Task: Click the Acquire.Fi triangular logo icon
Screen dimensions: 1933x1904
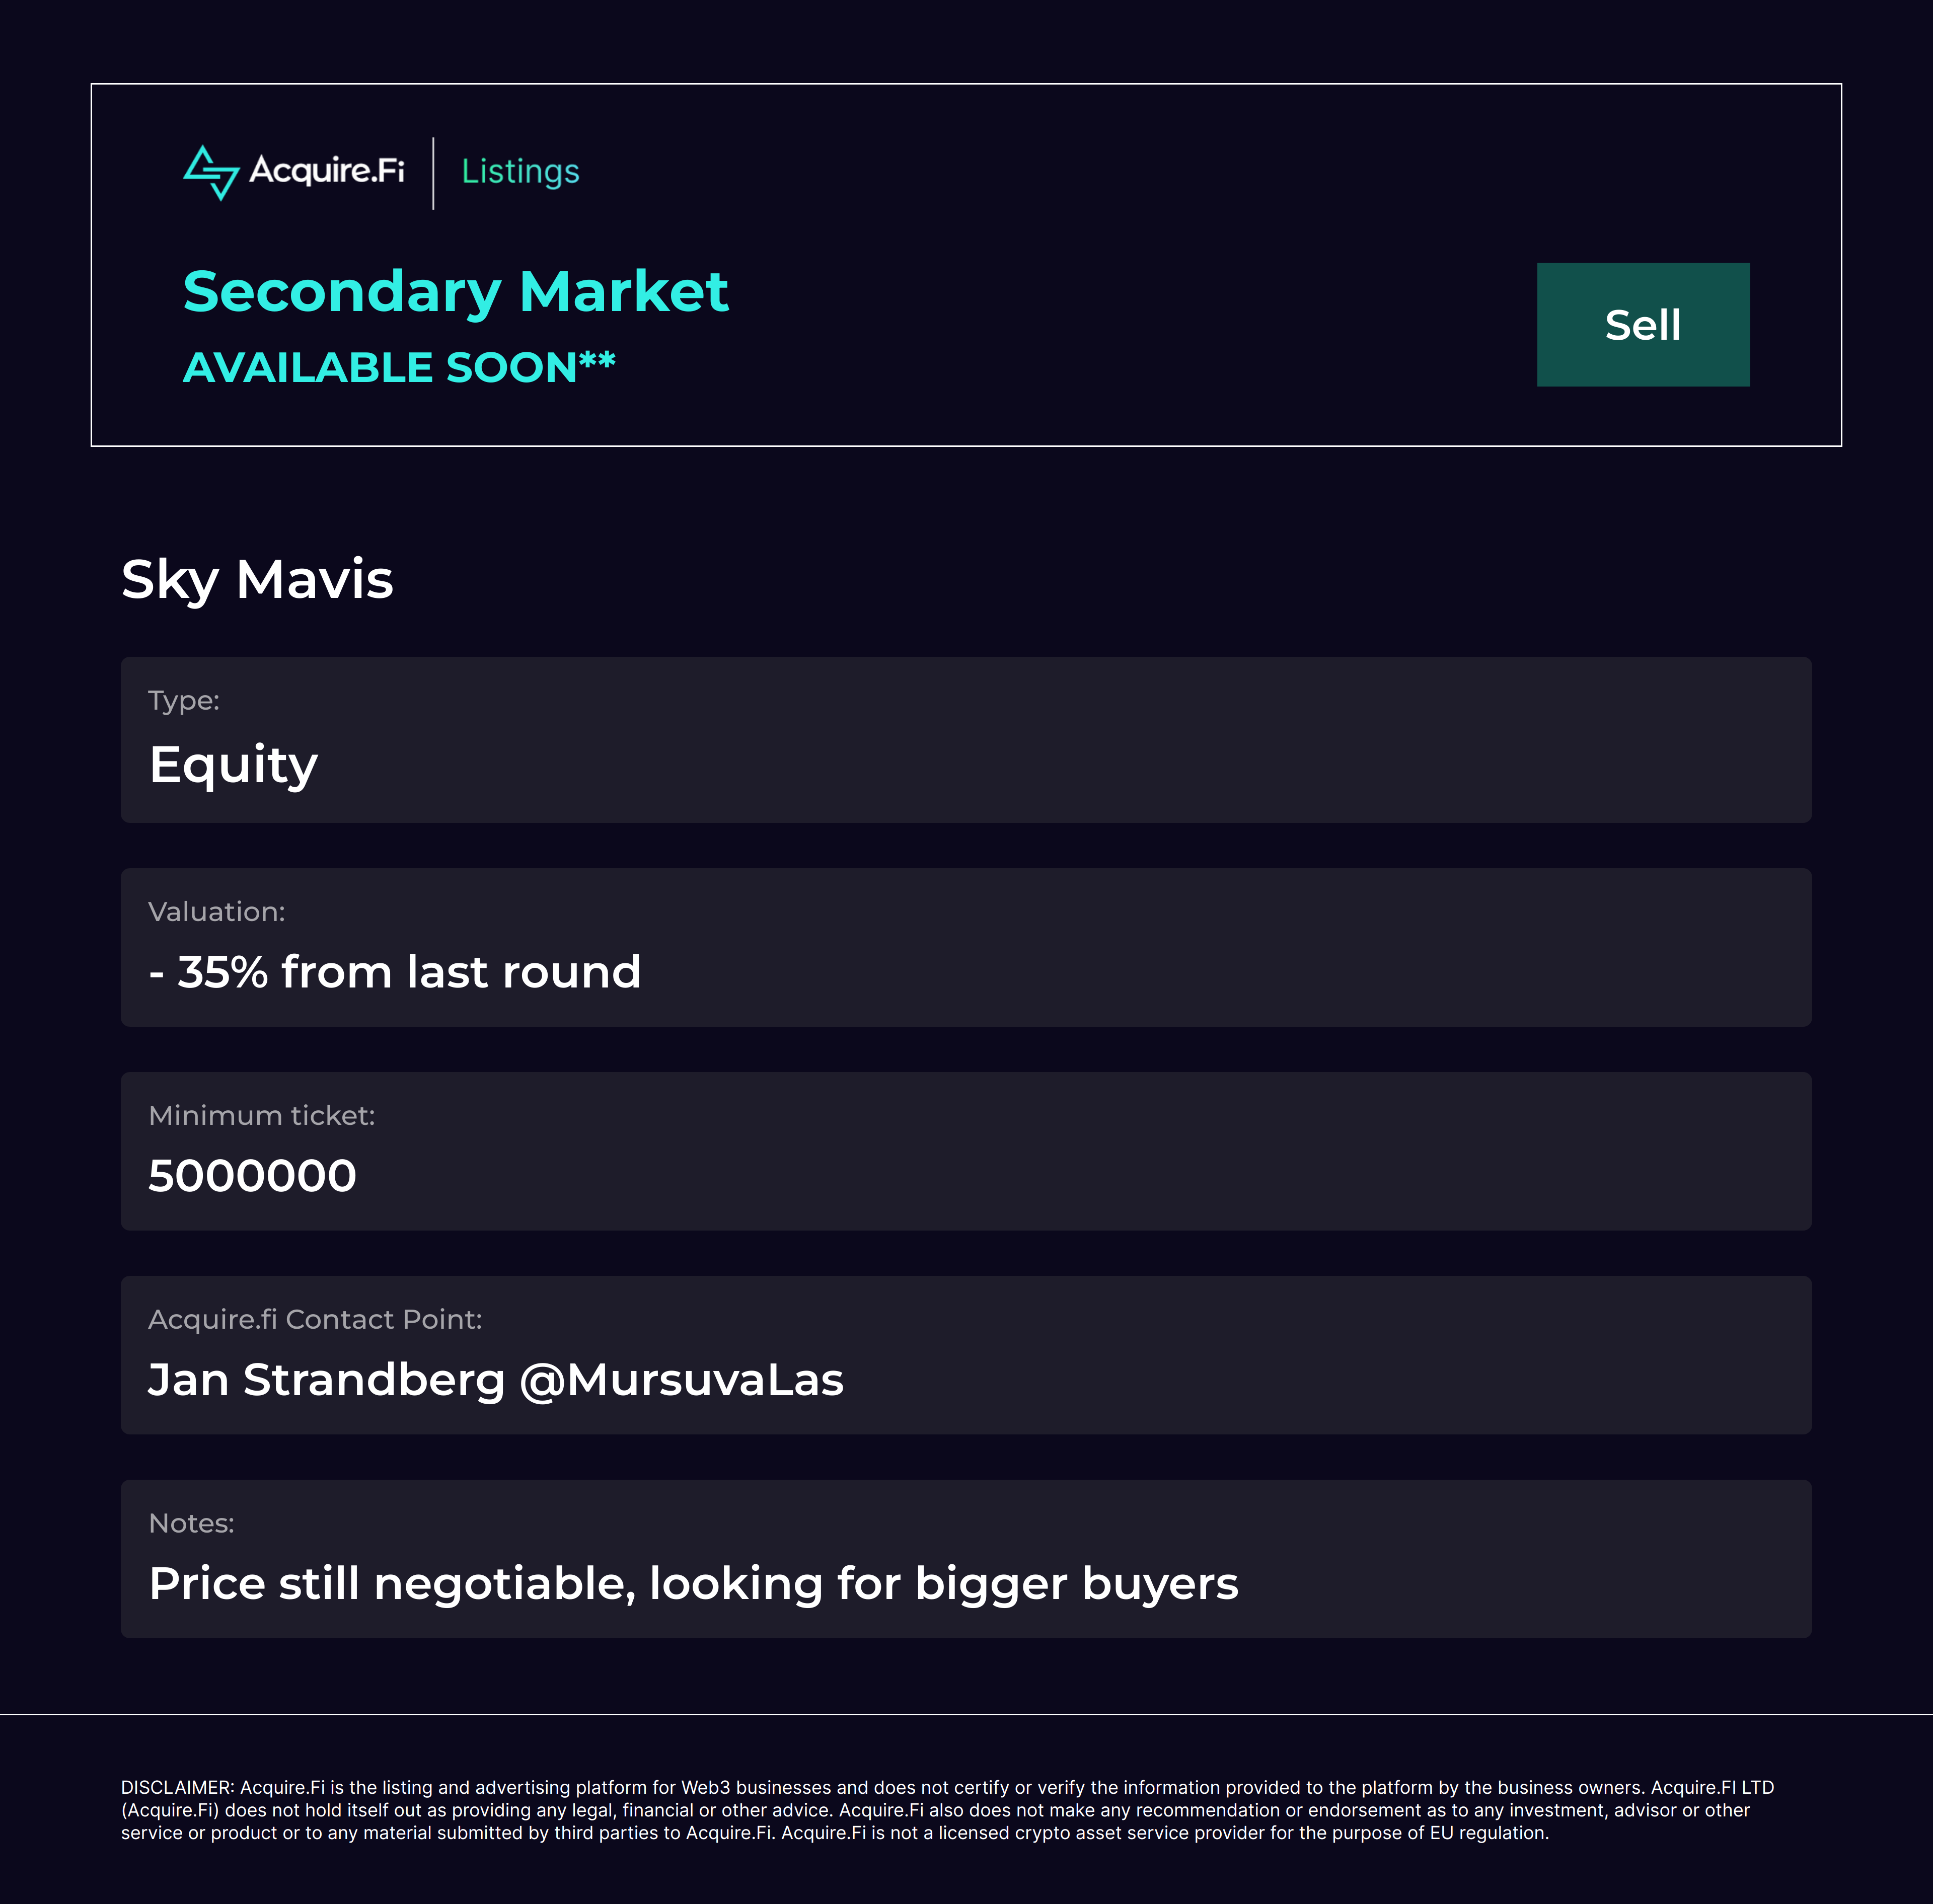Action: tap(211, 172)
